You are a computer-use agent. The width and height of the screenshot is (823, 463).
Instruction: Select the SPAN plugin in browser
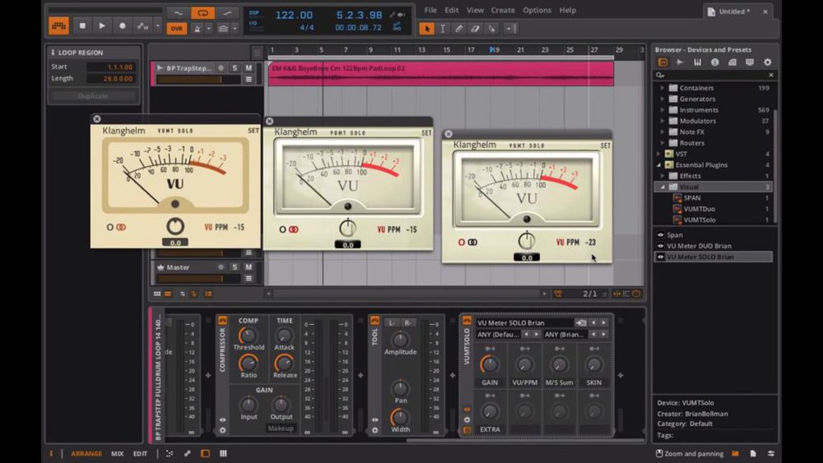pyautogui.click(x=692, y=198)
